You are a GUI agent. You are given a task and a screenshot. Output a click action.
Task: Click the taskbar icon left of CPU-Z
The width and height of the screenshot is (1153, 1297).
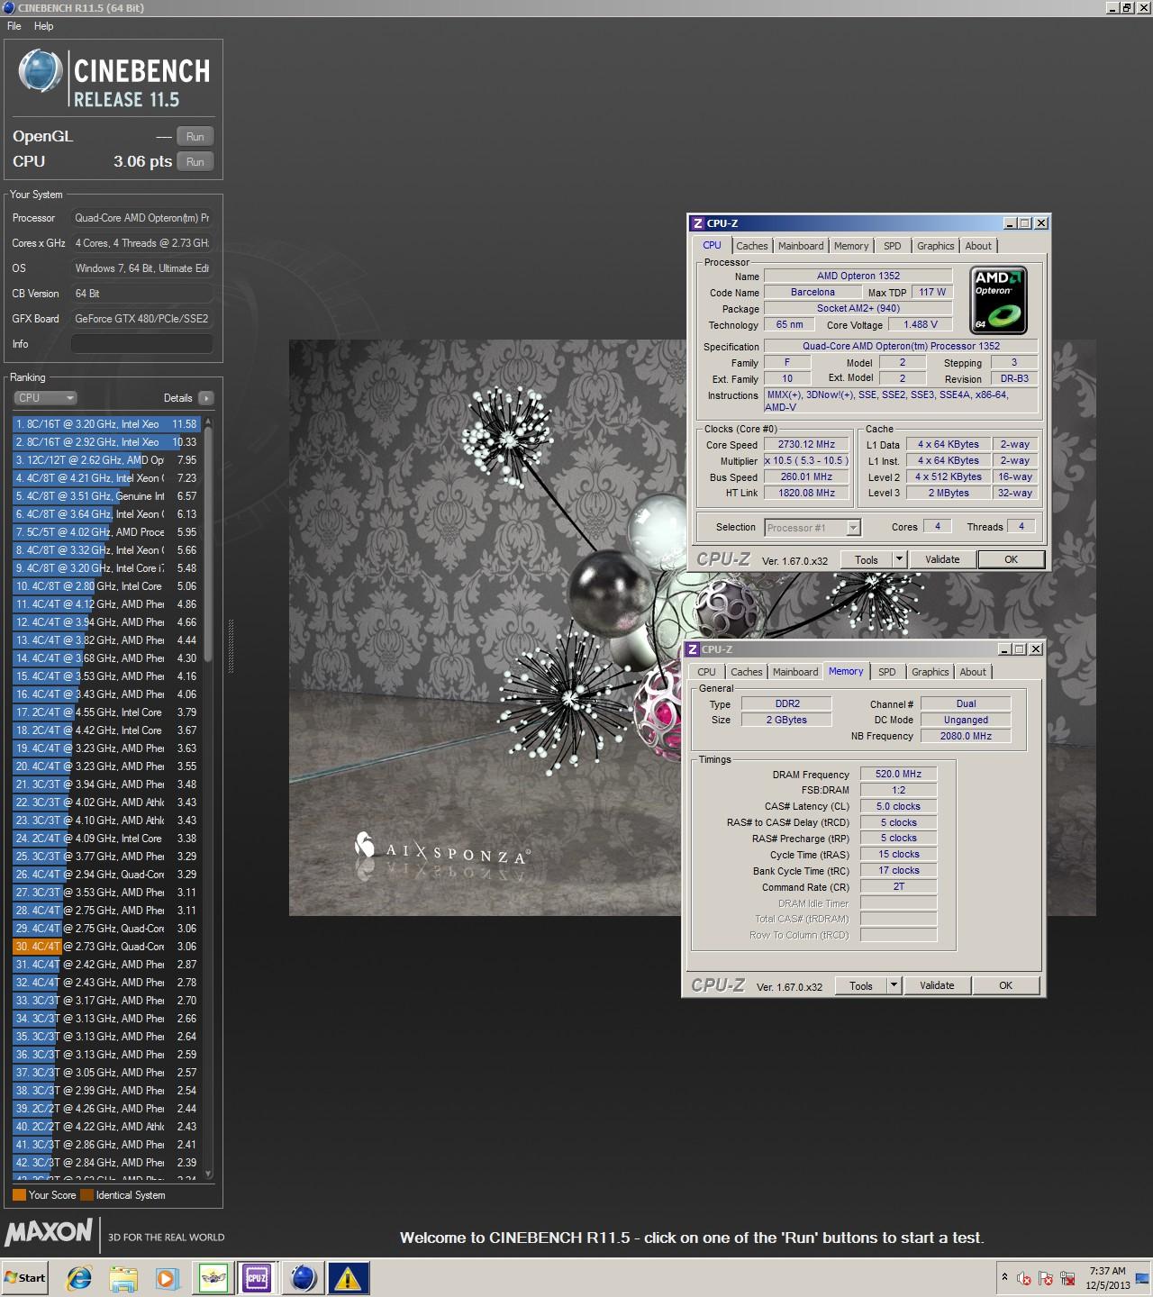(x=213, y=1277)
